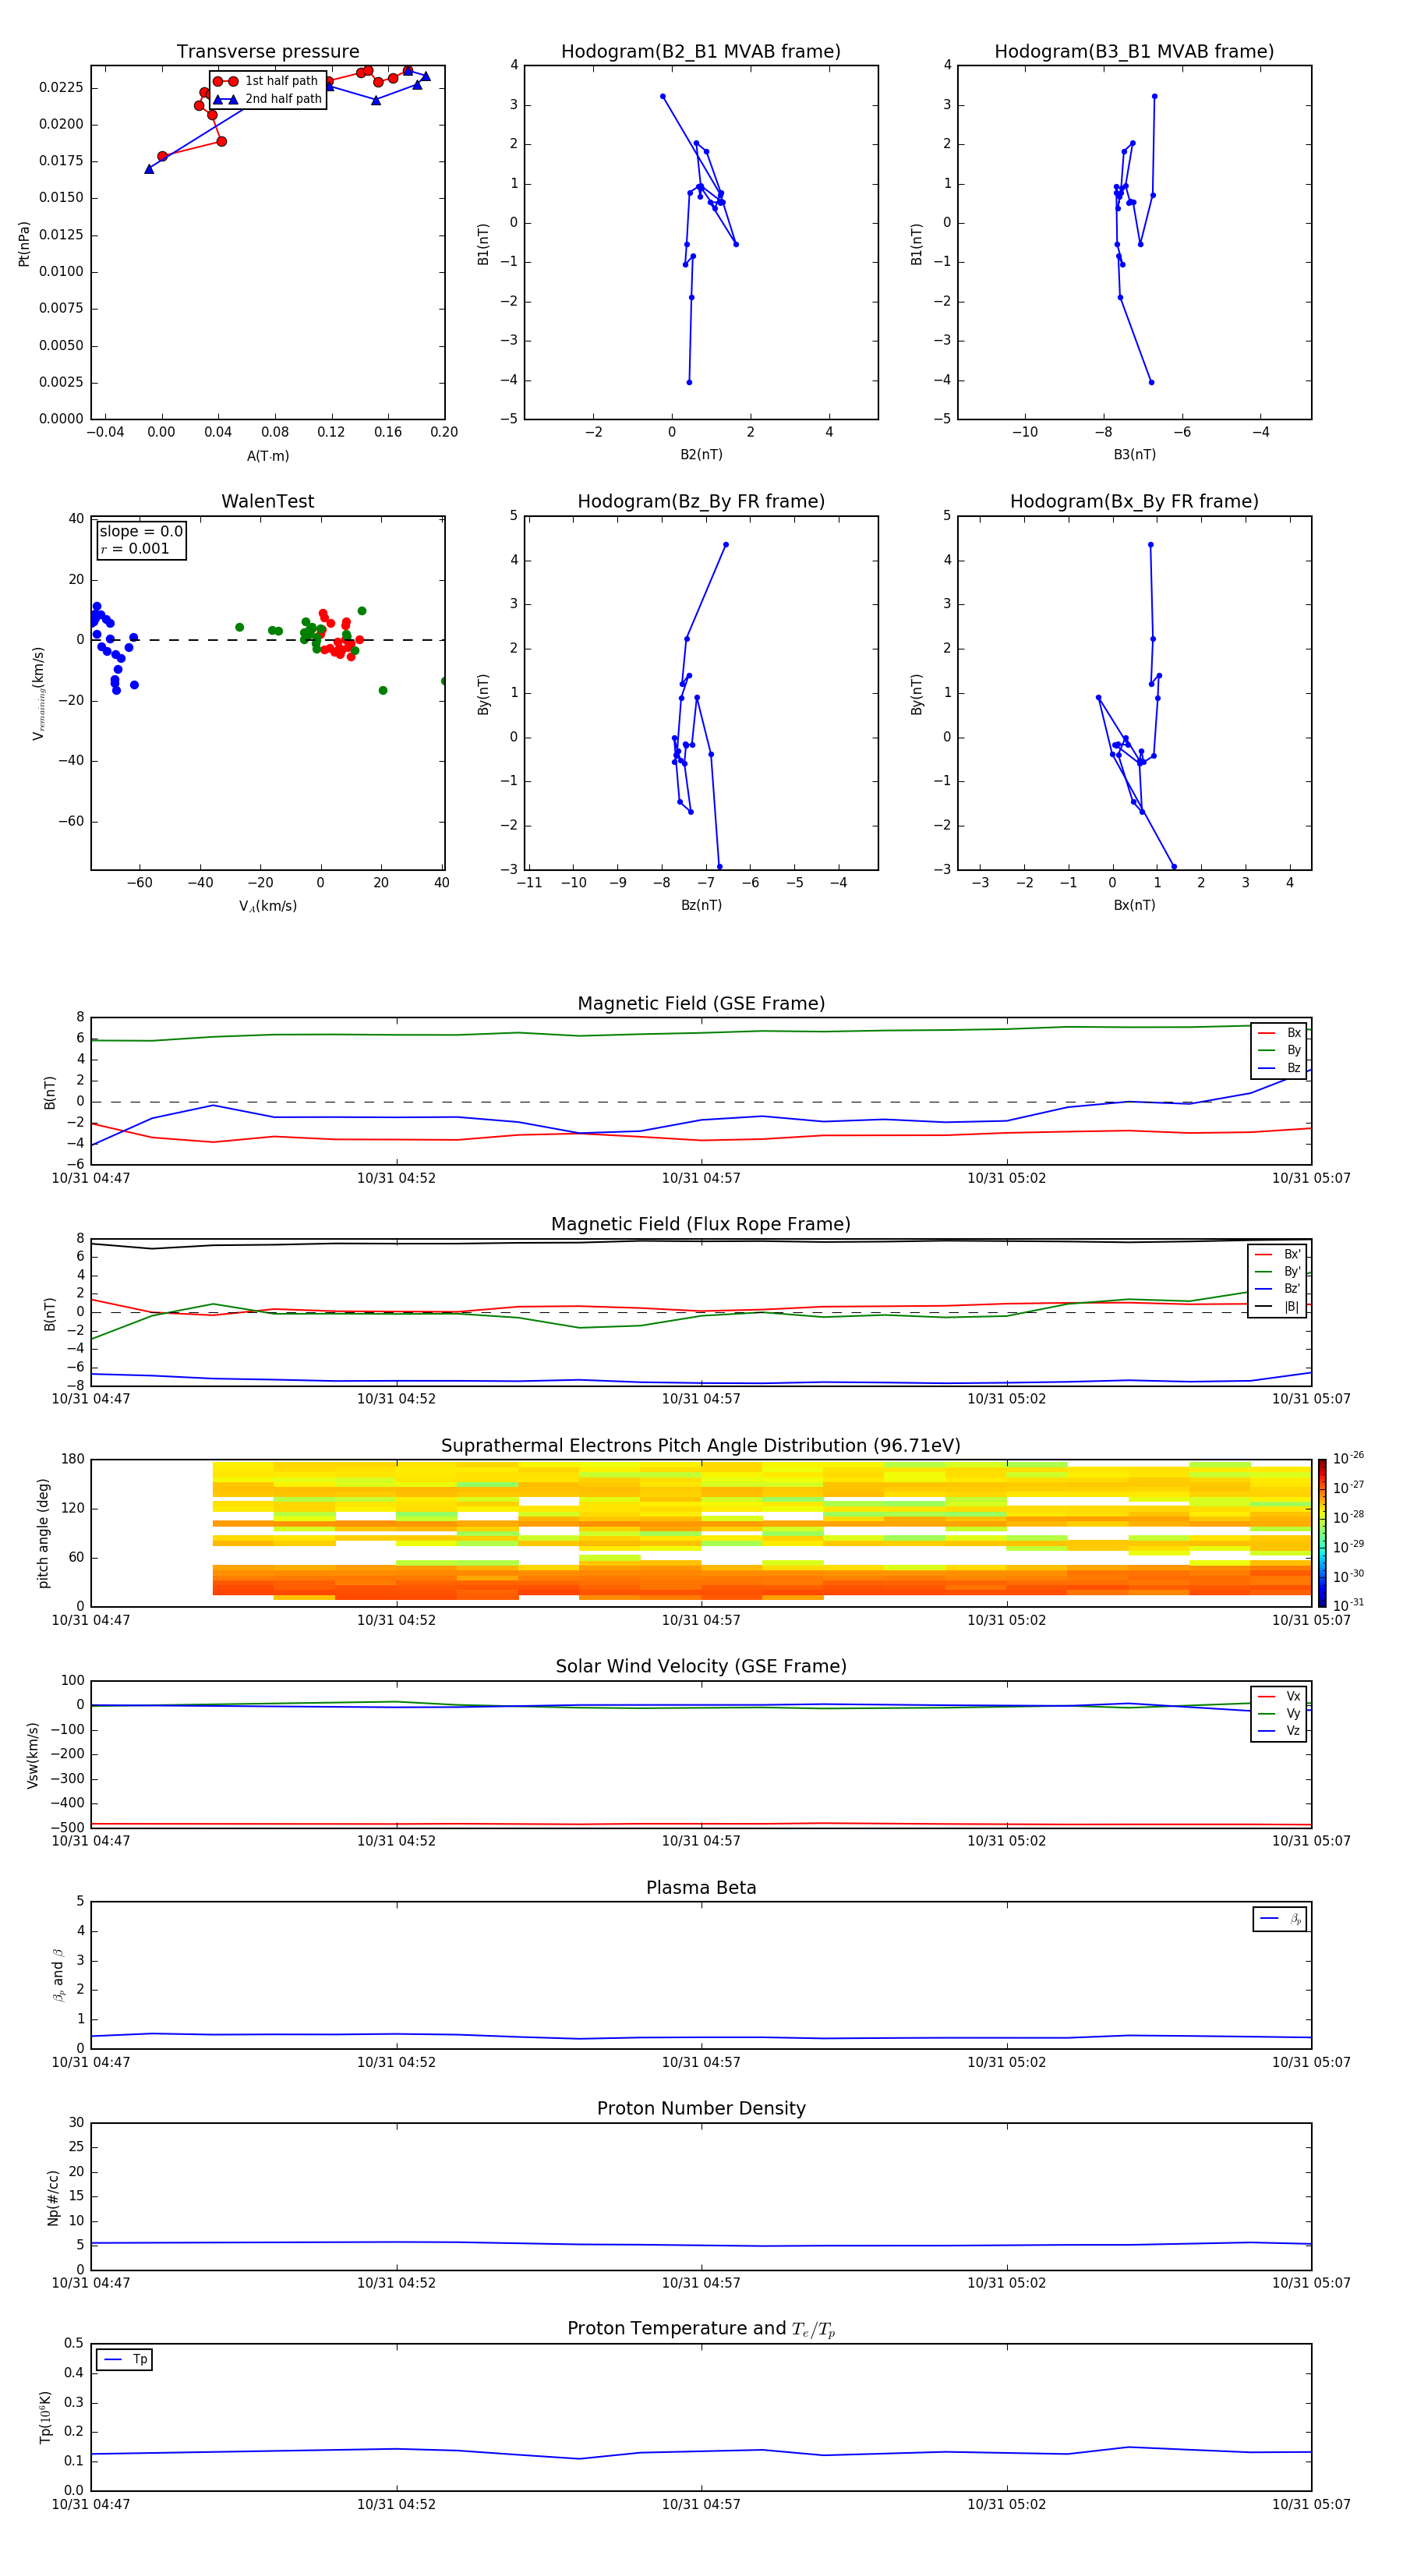Click the Hodogram(B3_B1 MVAB frame) title
The width and height of the screenshot is (1403, 2573).
click(1133, 52)
